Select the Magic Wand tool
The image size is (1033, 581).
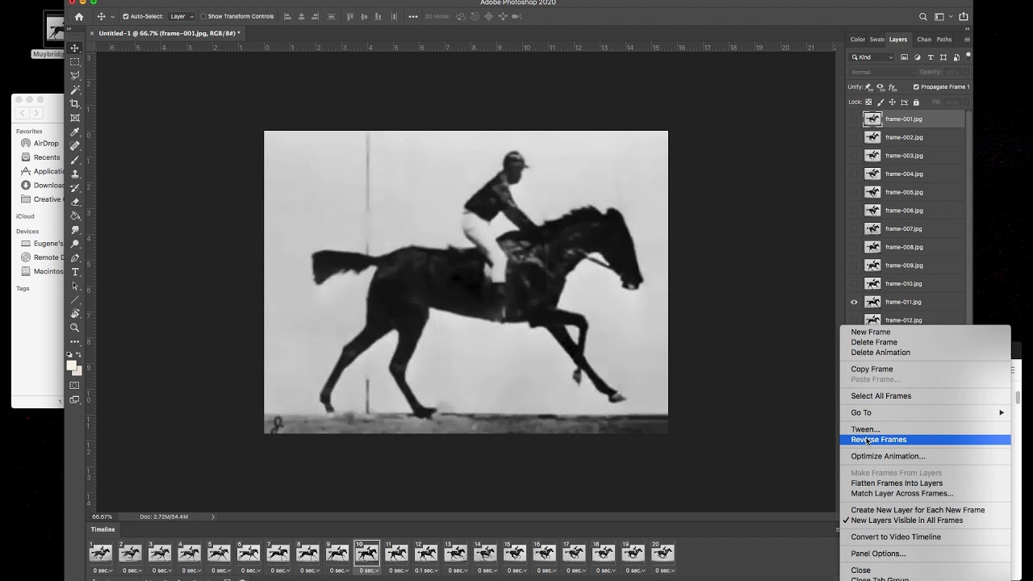(75, 90)
